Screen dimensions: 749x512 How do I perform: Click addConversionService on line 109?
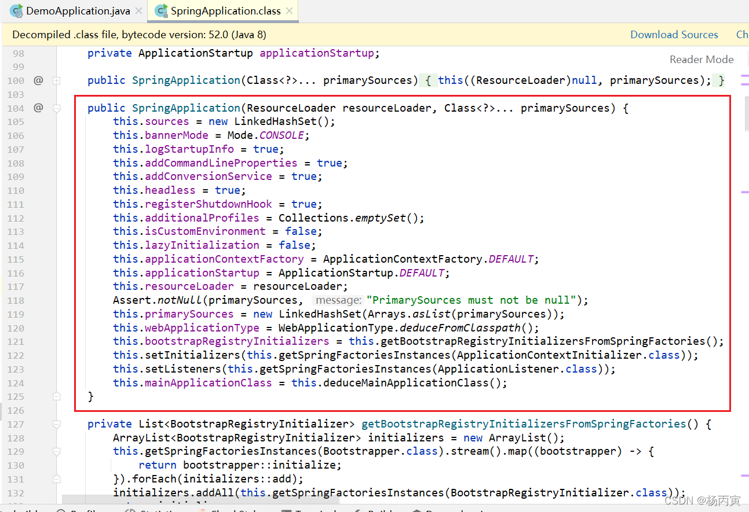[209, 176]
